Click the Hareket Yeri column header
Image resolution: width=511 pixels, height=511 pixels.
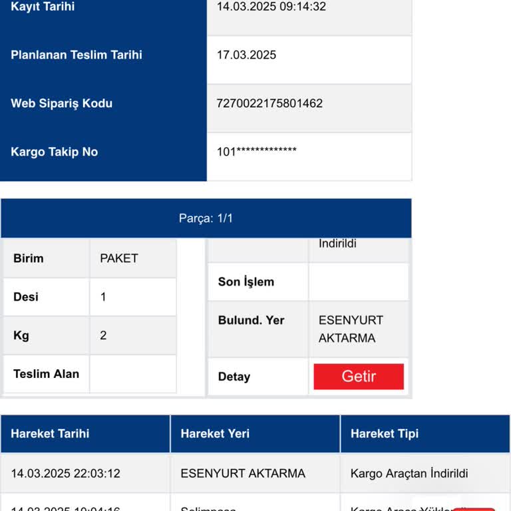tap(255, 434)
